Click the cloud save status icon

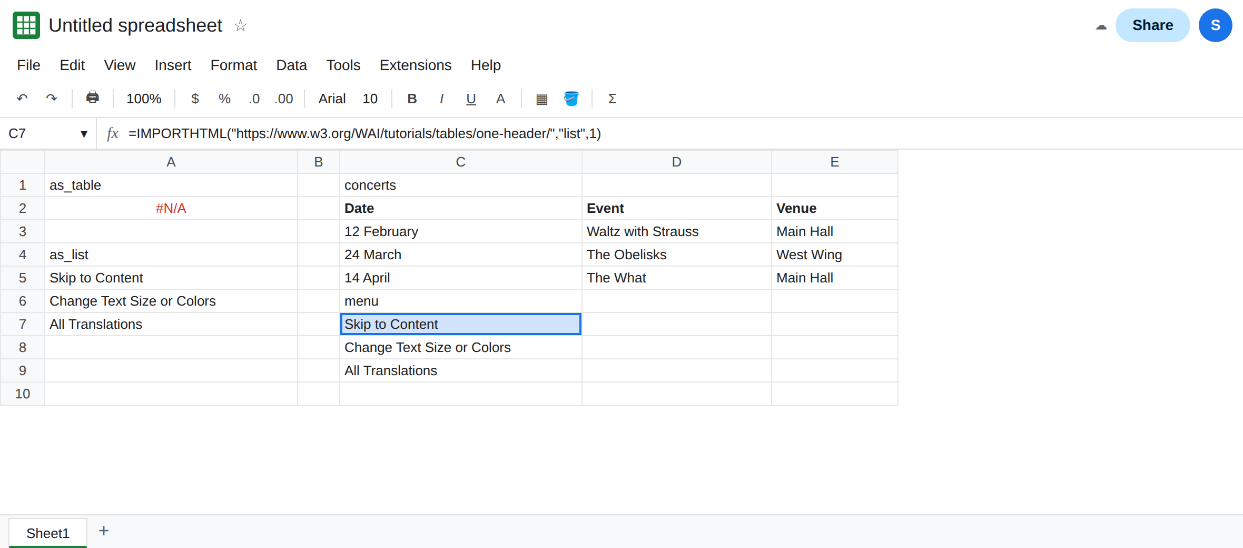1101,26
